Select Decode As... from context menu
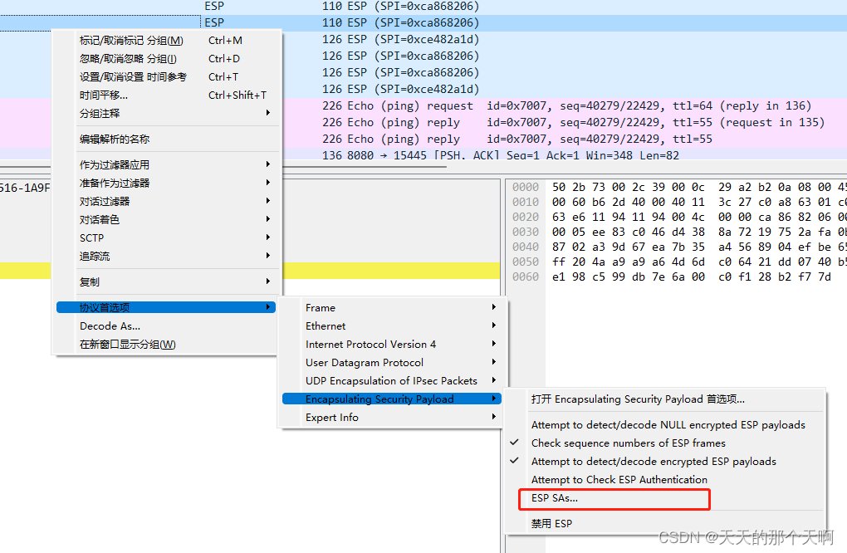Screen dimensions: 847x553 pyautogui.click(x=110, y=326)
